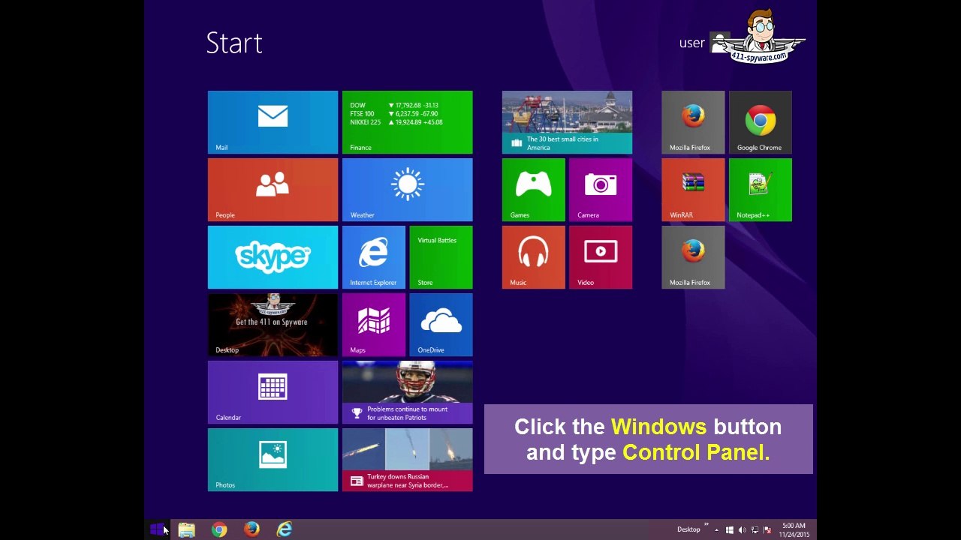Click the Windows logo icon in the system tray
This screenshot has width=961, height=540.
[729, 530]
